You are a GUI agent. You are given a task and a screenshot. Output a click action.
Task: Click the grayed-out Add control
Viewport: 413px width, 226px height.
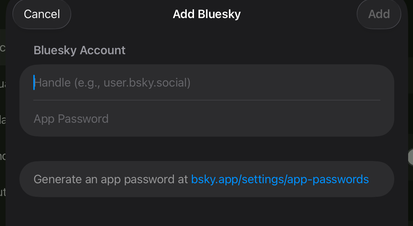pyautogui.click(x=379, y=14)
